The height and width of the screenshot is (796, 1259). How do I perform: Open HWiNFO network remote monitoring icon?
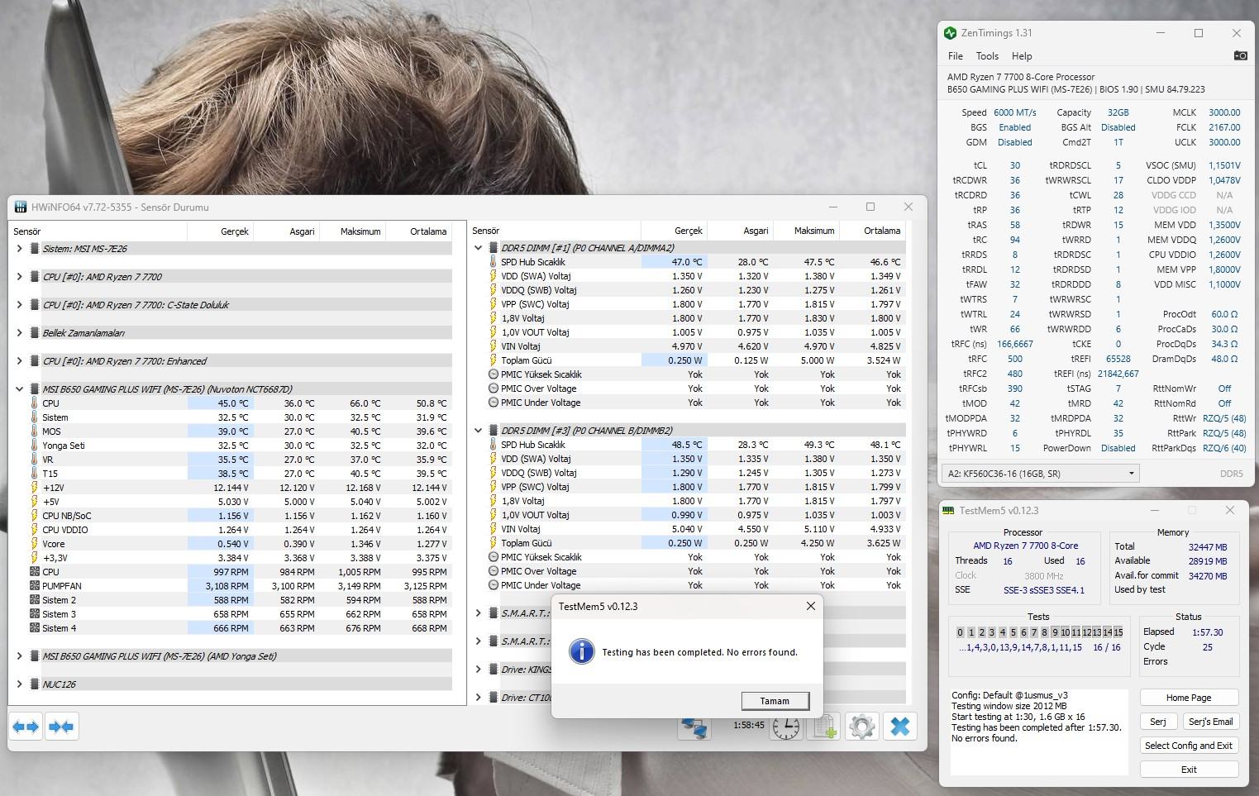pos(694,727)
